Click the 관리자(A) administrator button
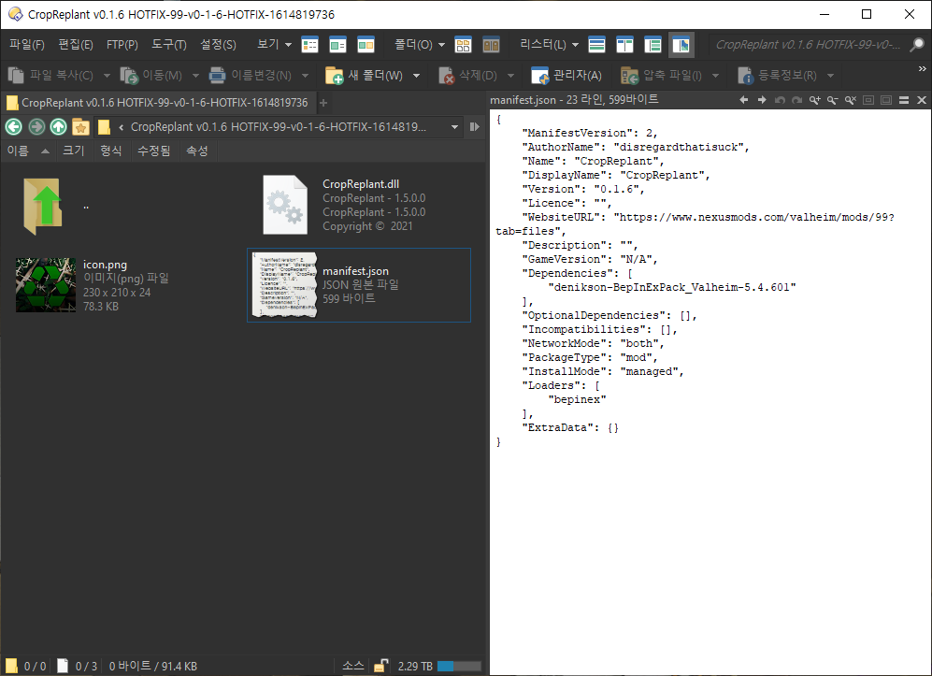This screenshot has width=932, height=676. coord(566,76)
